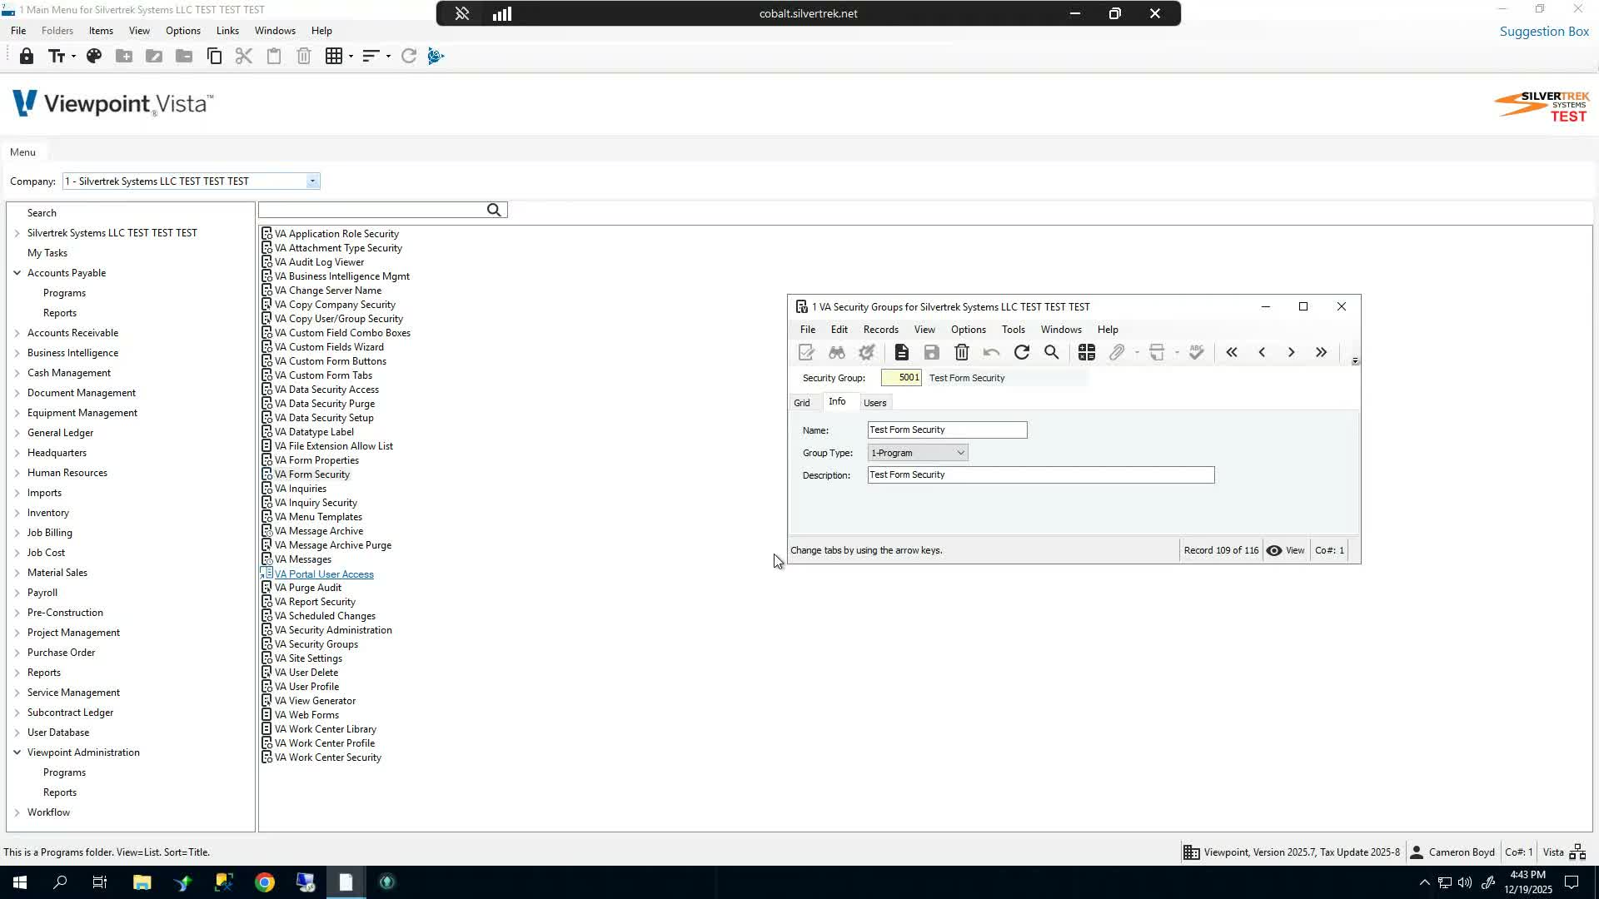This screenshot has height=899, width=1599.
Task: Collapse the Viewpoint Administration folder
Action: tap(17, 752)
